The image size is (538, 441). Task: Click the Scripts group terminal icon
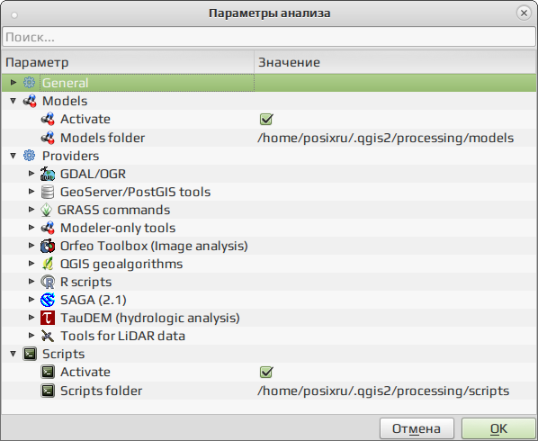click(30, 354)
